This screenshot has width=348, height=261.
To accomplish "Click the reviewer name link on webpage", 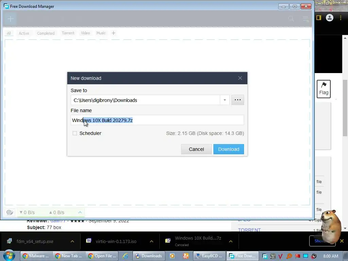I will click(58, 221).
